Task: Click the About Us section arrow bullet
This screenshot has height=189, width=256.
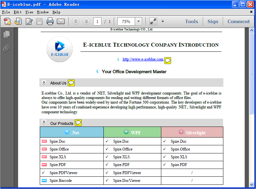Action: coord(44,83)
